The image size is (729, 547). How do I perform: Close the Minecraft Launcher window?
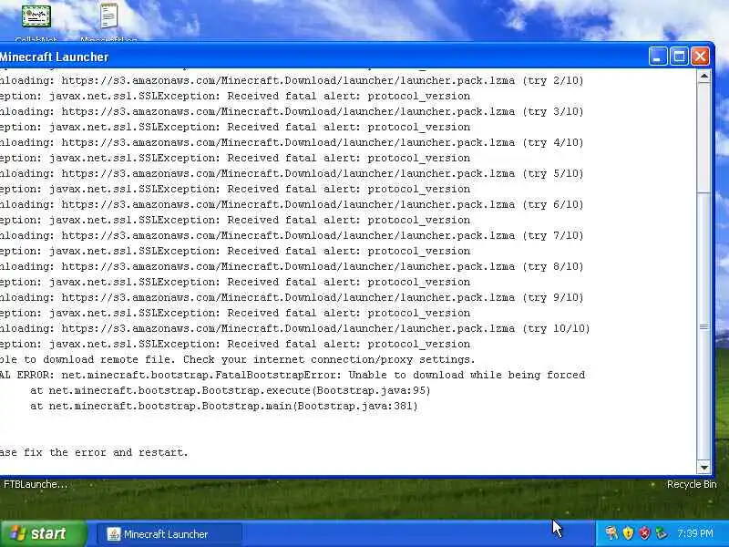point(700,57)
